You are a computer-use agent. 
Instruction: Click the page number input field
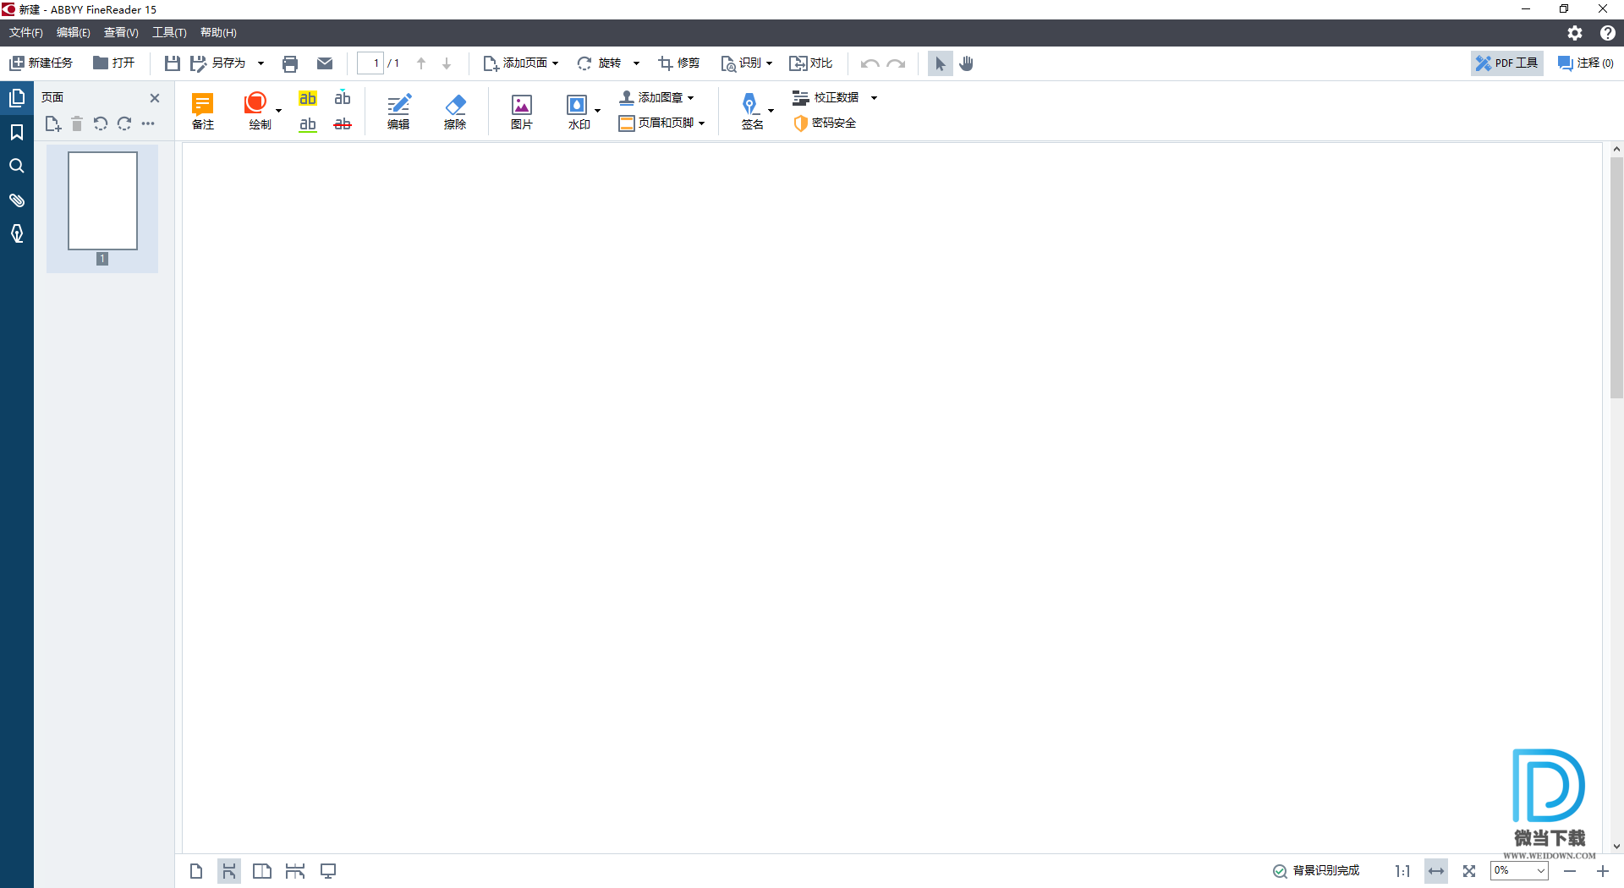pos(370,63)
